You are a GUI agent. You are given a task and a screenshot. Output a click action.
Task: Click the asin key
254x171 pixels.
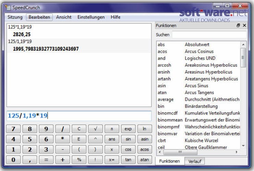(x=145, y=139)
